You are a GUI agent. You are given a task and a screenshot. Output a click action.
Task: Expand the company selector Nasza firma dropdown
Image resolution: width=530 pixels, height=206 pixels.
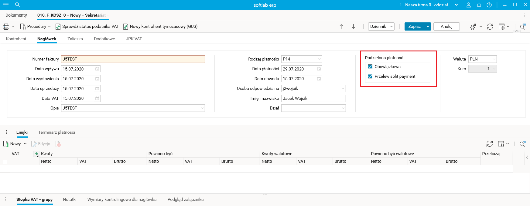coord(456,5)
